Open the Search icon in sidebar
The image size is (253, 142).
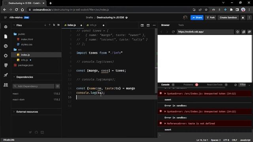pos(6,46)
